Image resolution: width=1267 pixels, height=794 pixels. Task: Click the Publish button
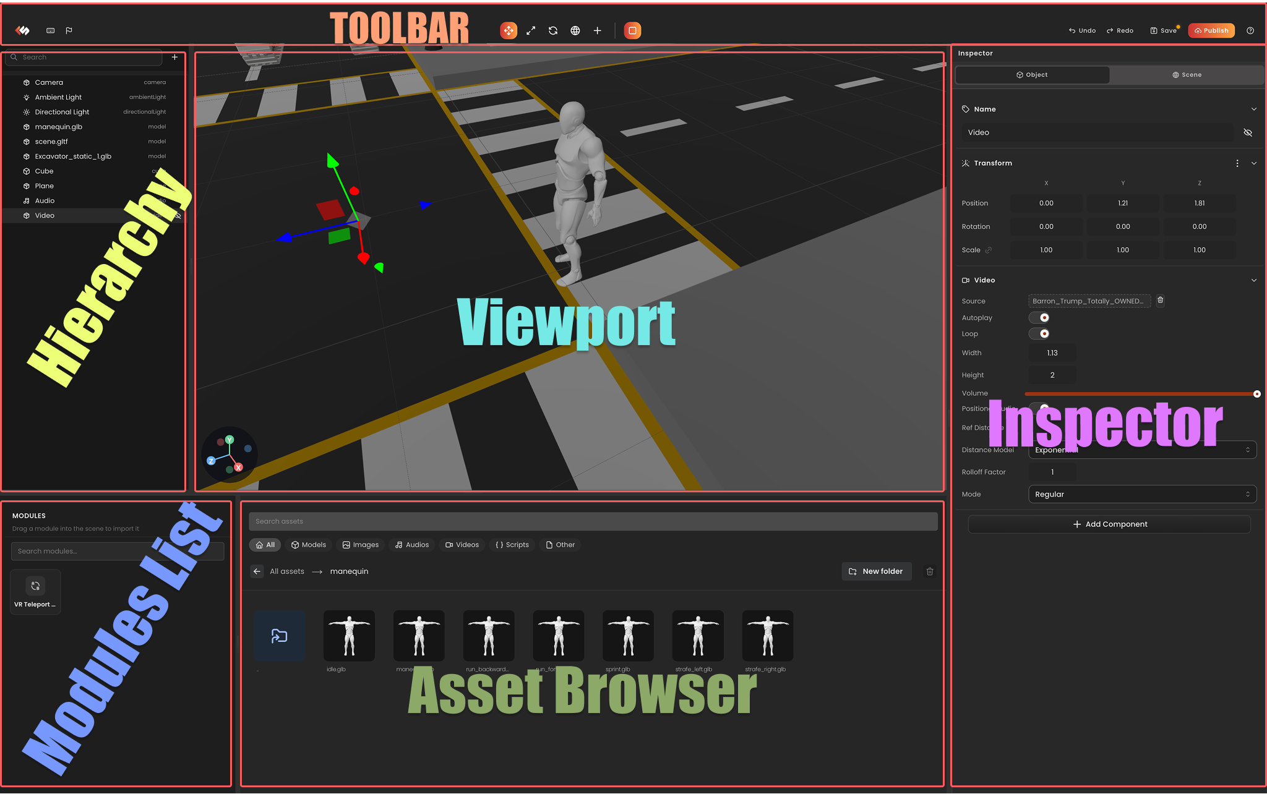point(1211,30)
